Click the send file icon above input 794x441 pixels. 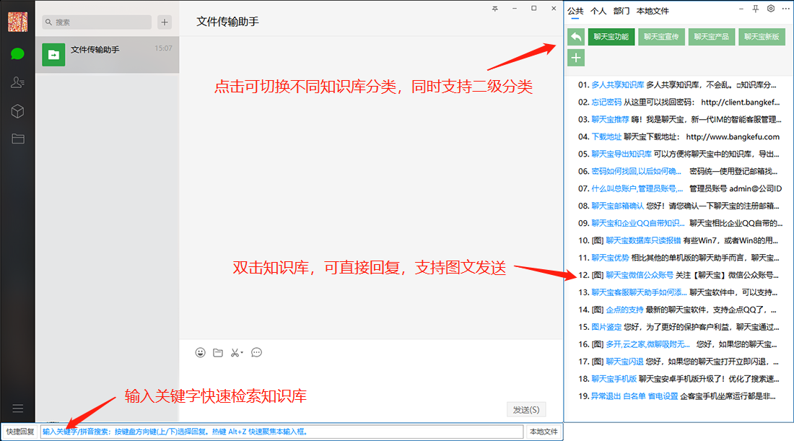click(x=218, y=352)
